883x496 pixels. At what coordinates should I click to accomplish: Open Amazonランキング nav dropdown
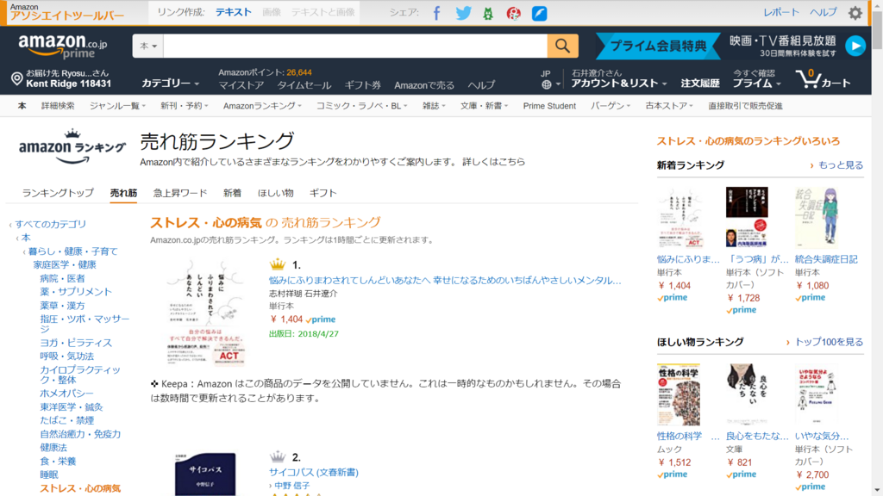262,106
